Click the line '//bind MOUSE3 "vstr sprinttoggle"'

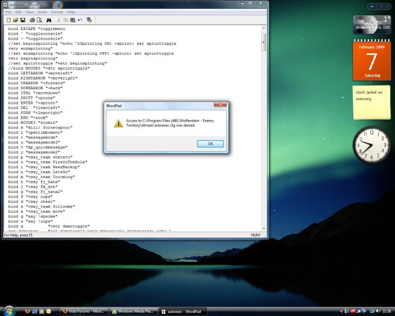pyautogui.click(x=49, y=68)
